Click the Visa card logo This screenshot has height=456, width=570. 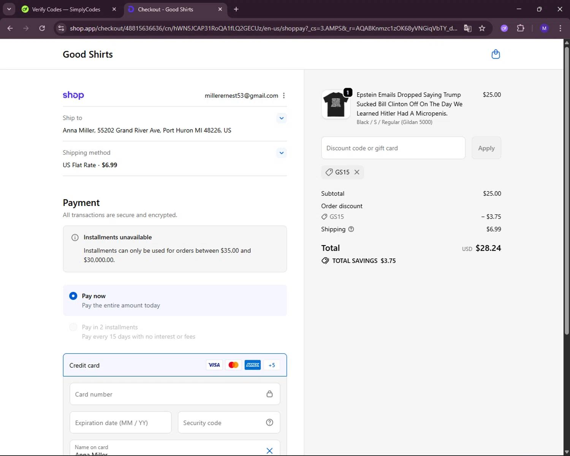coord(214,365)
